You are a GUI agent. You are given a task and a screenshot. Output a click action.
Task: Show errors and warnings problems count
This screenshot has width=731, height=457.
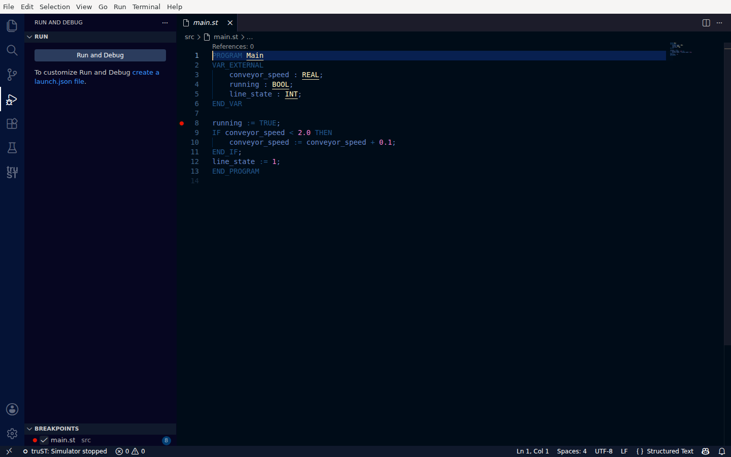point(130,451)
